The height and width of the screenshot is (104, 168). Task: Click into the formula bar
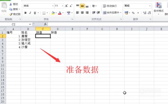tap(108, 24)
